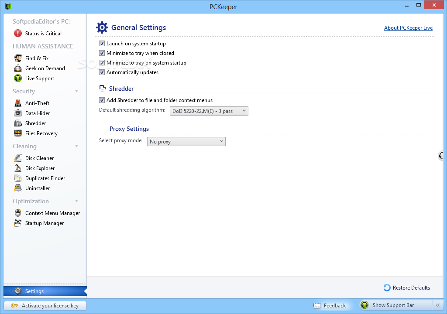The width and height of the screenshot is (447, 314).
Task: Open the default shredding algorithm dropdown
Action: (209, 111)
